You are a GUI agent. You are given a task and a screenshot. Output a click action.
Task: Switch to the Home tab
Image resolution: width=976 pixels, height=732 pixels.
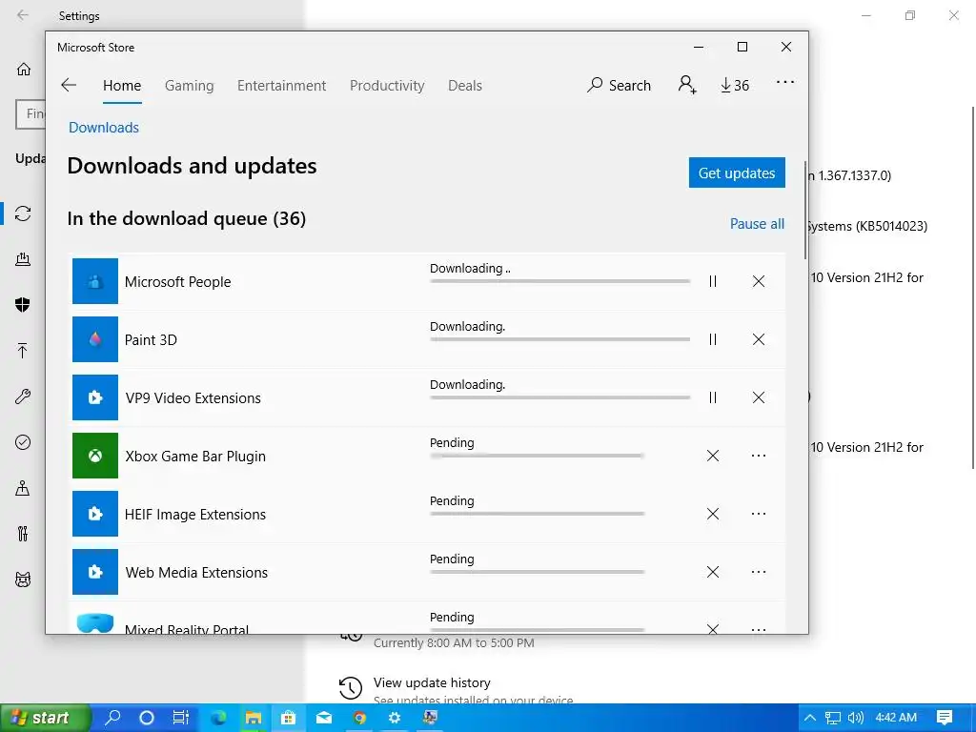[x=122, y=86]
